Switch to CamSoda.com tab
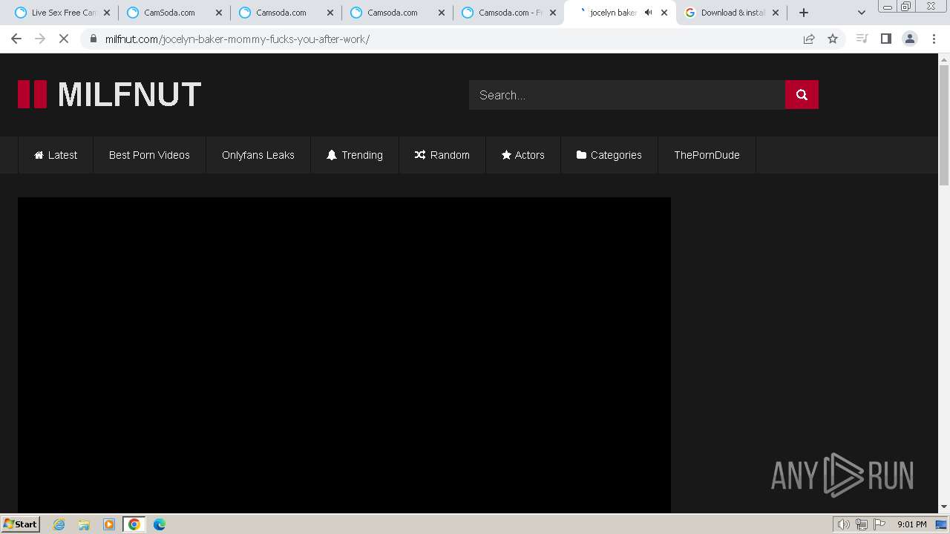Viewport: 950px width, 534px height. (174, 13)
